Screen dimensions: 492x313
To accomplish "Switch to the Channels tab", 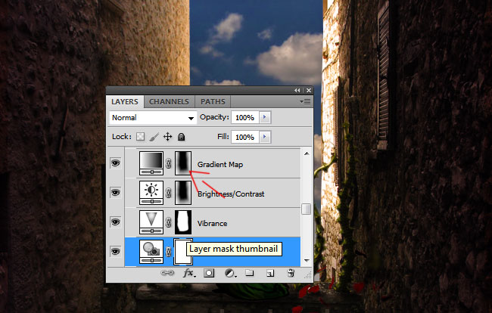I will coord(169,101).
